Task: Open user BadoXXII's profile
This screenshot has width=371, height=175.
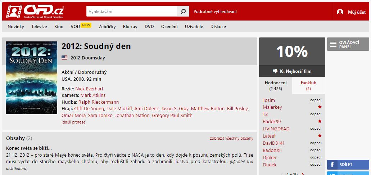Action: 272,151
